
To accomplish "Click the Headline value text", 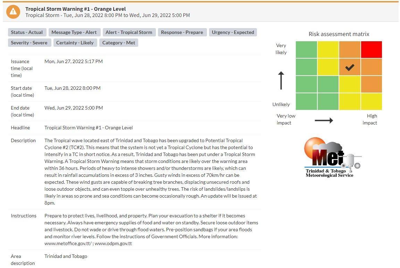I will point(89,128).
